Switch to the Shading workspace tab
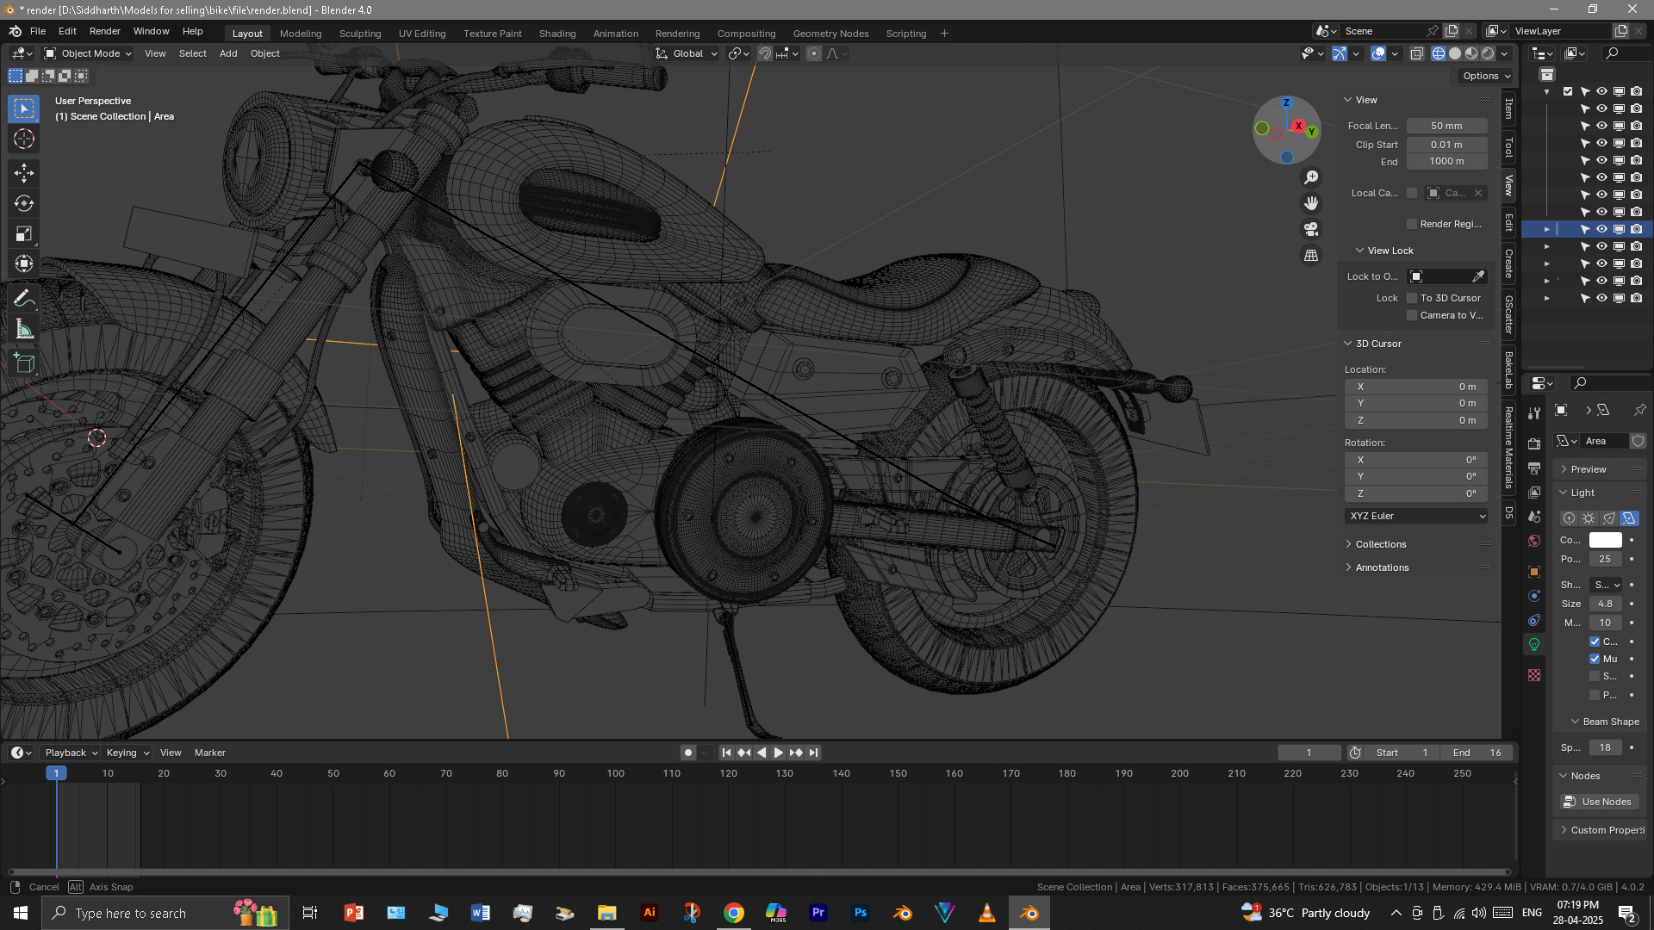Screen dimensions: 1654x930 pyautogui.click(x=557, y=34)
